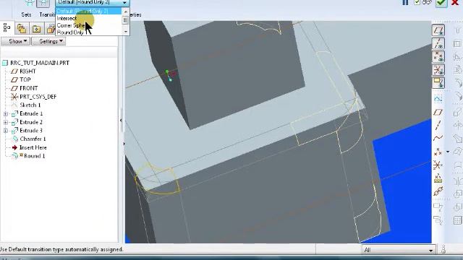Viewport: 463px width, 260px height.
Task: Choose Default (Round Only 2) option
Action: (x=88, y=11)
